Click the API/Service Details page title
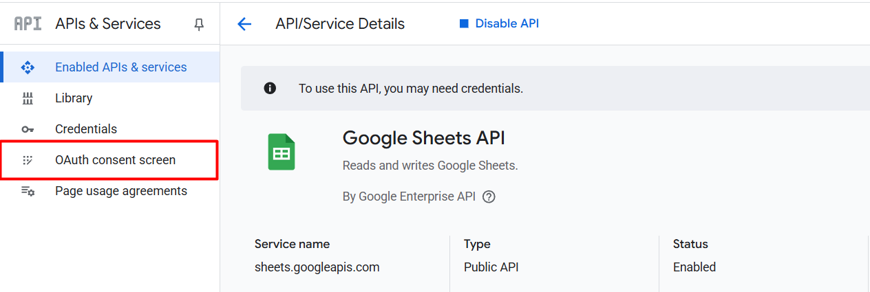 tap(340, 24)
